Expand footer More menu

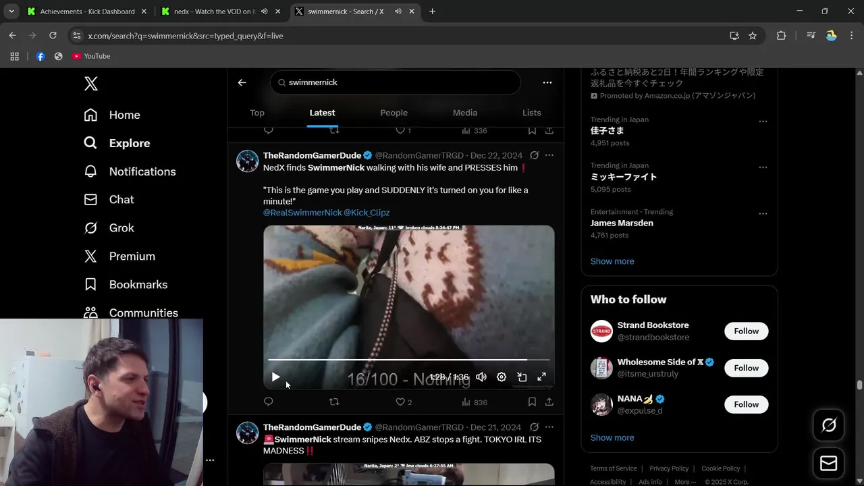686,482
